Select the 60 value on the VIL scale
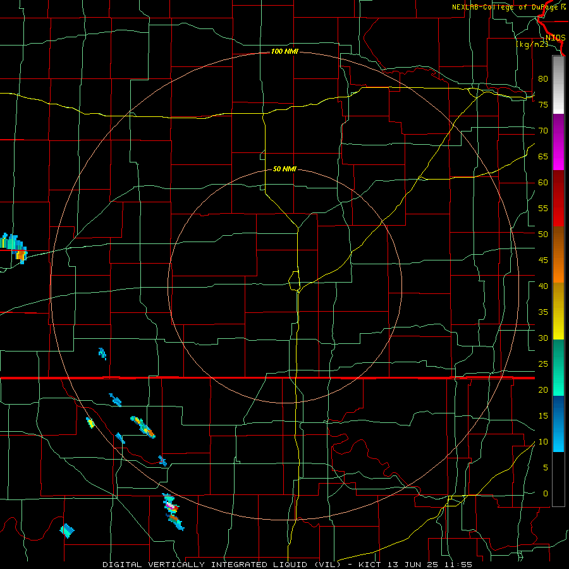The width and height of the screenshot is (569, 569). click(543, 183)
